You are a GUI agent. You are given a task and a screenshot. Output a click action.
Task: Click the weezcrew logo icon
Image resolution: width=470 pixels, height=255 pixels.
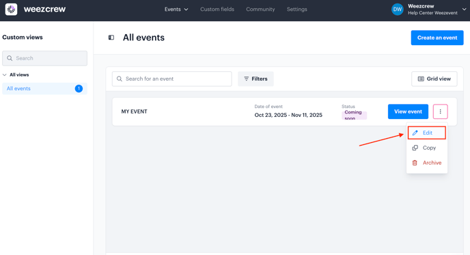coord(11,10)
